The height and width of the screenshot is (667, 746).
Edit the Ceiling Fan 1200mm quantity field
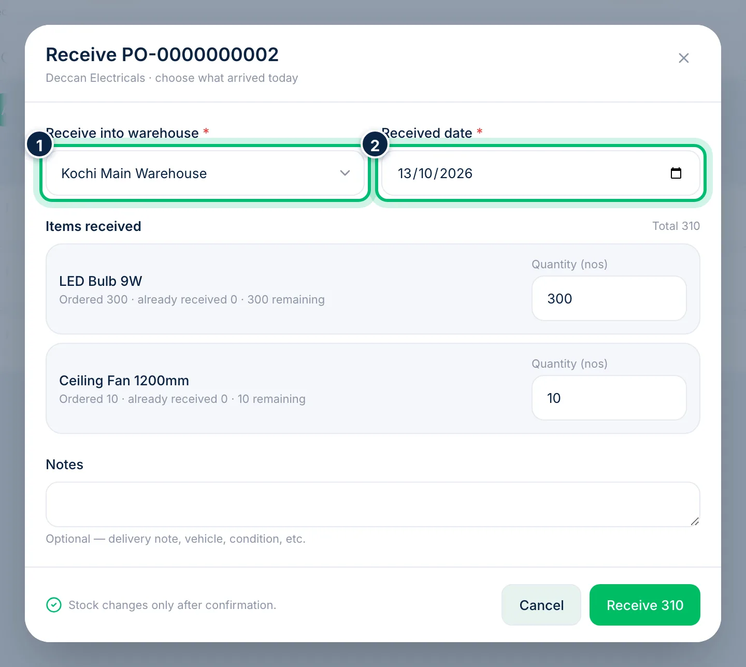click(x=609, y=398)
